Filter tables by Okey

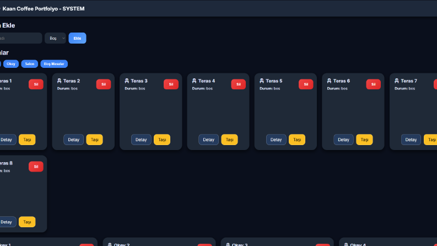[11, 64]
